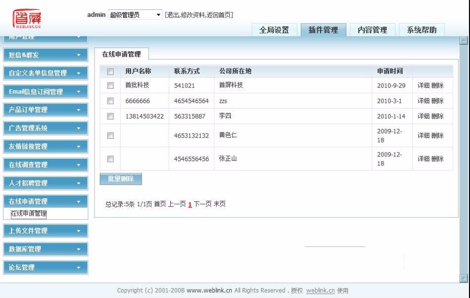Switch to 插件管理 tab
Screen dimensions: 470x298
(x=323, y=30)
